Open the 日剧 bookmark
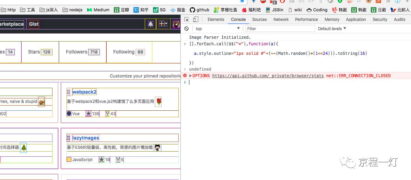 coord(378,10)
